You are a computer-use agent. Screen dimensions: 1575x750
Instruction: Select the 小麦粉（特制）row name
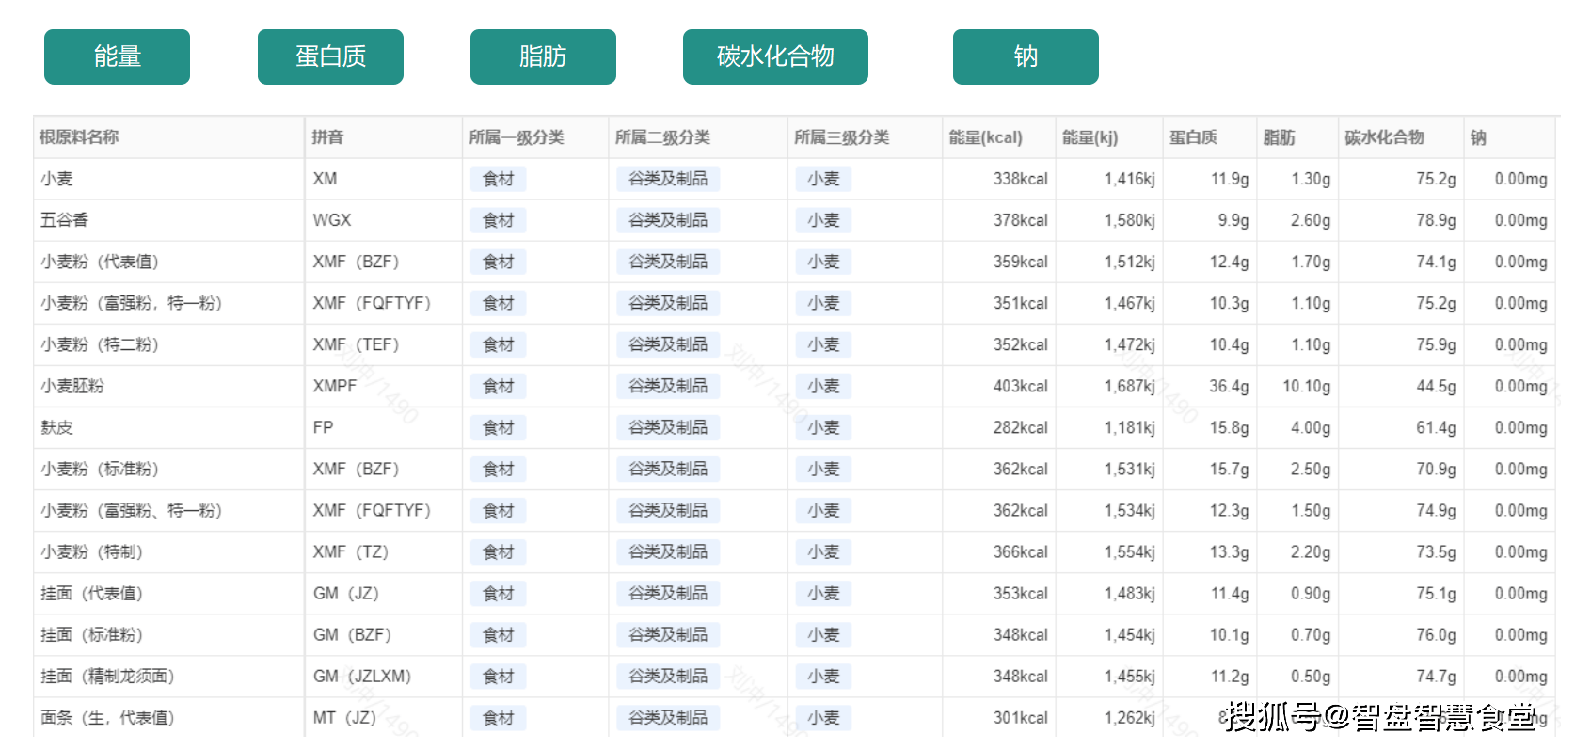(x=91, y=551)
